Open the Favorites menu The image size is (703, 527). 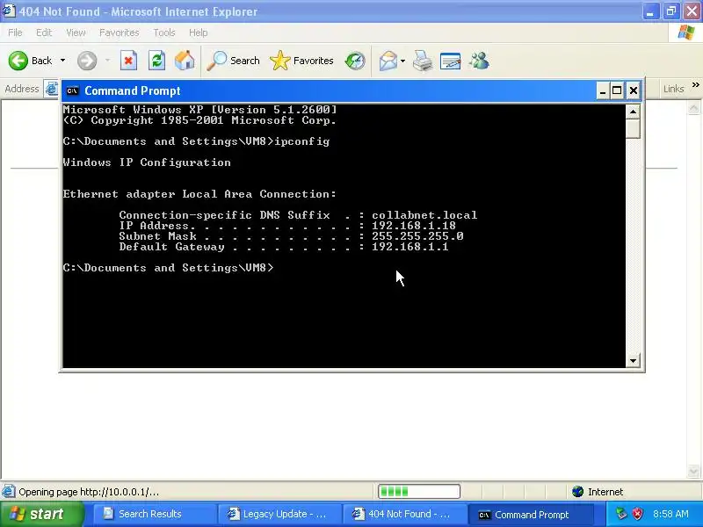120,32
